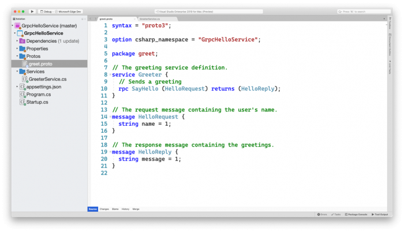Collapse the GrpcHelloService (master) solution node
This screenshot has width=404, height=232.
coord(12,25)
